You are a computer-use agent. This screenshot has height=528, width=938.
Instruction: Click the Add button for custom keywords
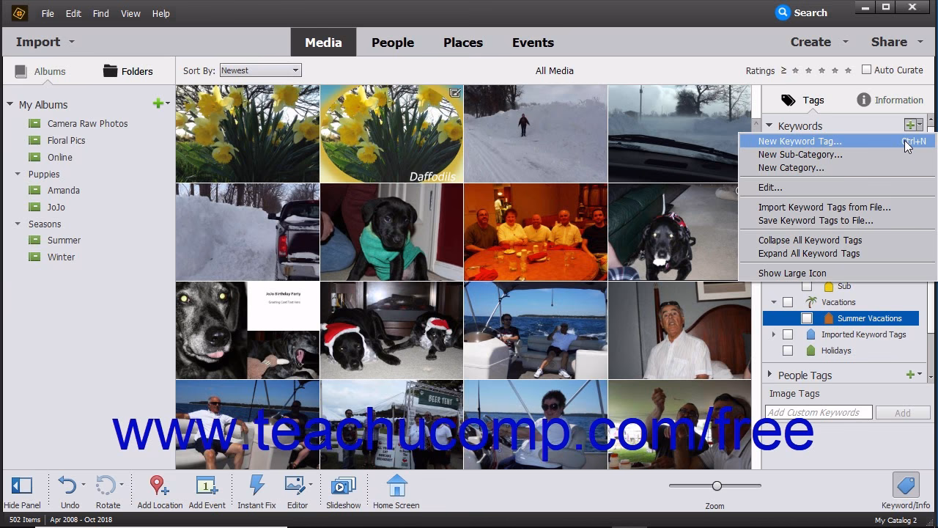(903, 412)
